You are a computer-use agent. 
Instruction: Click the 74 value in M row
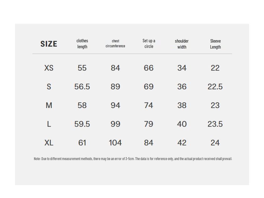click(149, 106)
